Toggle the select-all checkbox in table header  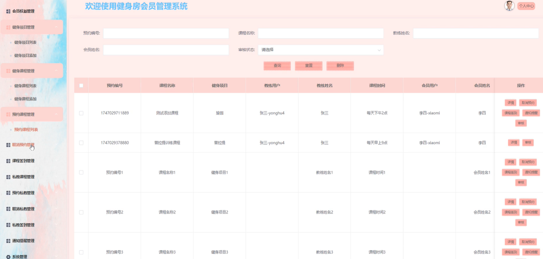coord(81,85)
